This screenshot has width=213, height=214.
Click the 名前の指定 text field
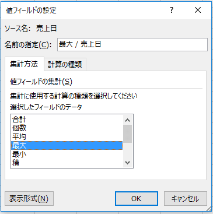coord(132,44)
